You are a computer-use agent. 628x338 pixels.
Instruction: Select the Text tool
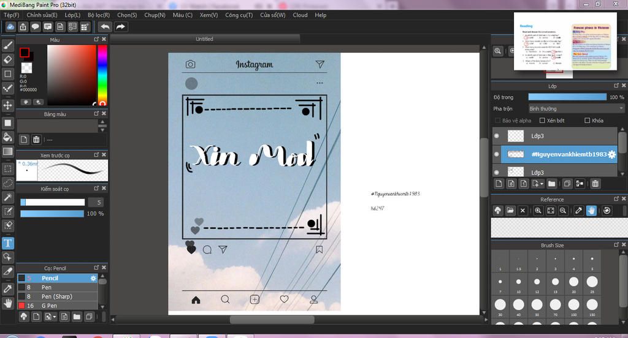pos(8,243)
